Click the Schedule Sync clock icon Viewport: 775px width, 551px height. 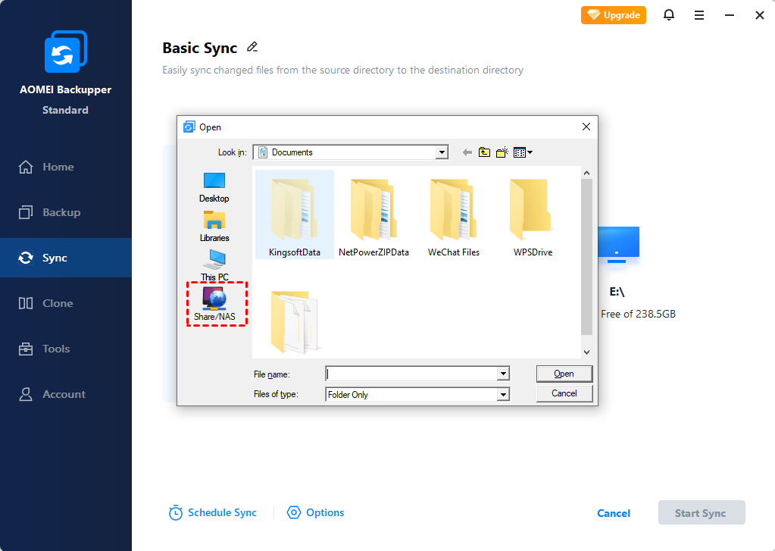(x=176, y=513)
